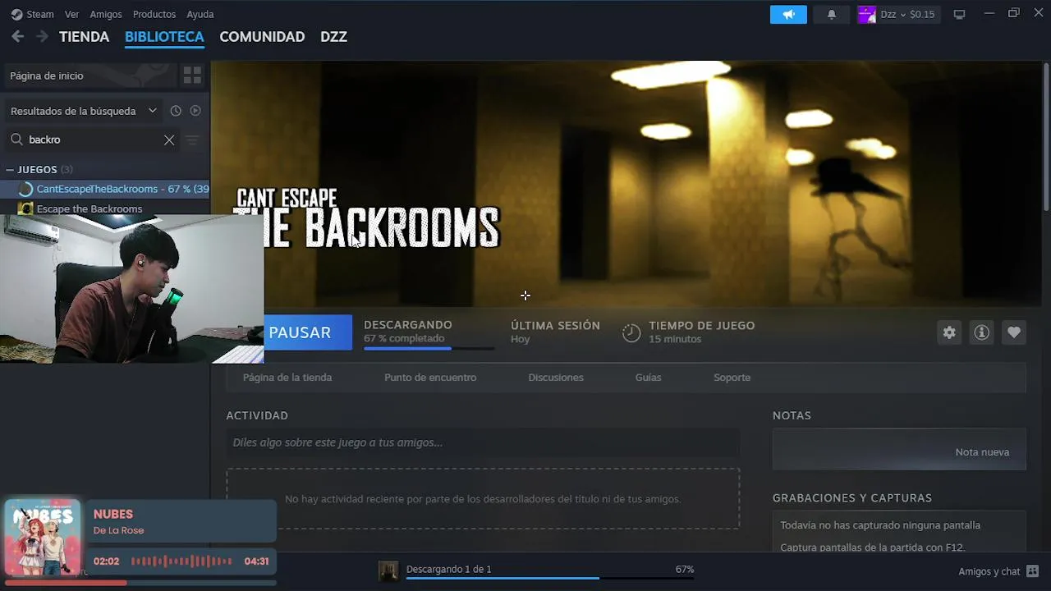The image size is (1051, 591).
Task: Click the bottom download game thumbnail
Action: (x=388, y=570)
